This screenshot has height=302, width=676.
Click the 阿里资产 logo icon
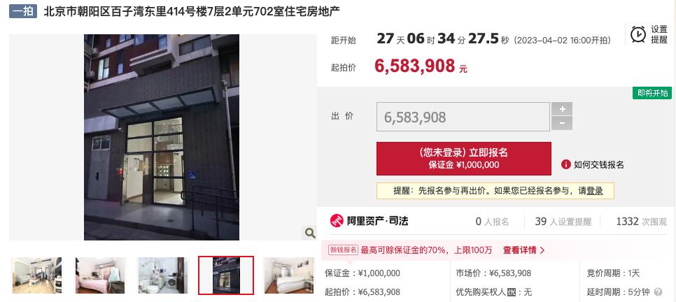click(337, 221)
